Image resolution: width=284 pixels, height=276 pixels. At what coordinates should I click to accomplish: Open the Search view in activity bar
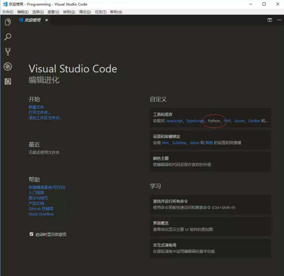coord(8,37)
